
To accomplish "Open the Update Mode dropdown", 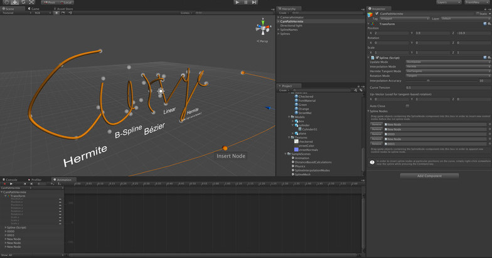I will tap(448, 62).
